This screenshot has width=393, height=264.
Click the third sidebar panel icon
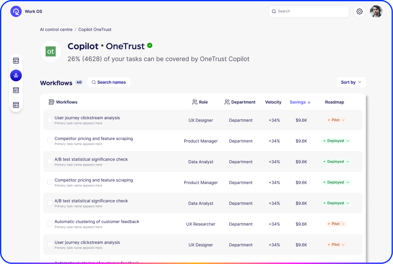coord(16,90)
